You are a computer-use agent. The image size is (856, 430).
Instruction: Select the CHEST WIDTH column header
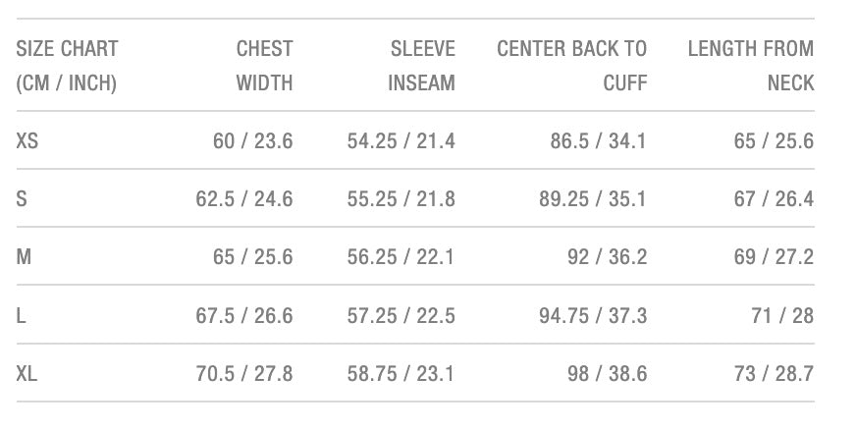(x=264, y=66)
